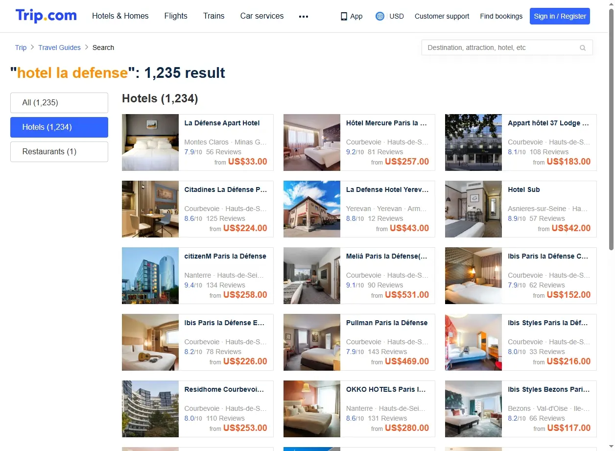
Task: Click the 134 Reviews text
Action: [x=226, y=285]
